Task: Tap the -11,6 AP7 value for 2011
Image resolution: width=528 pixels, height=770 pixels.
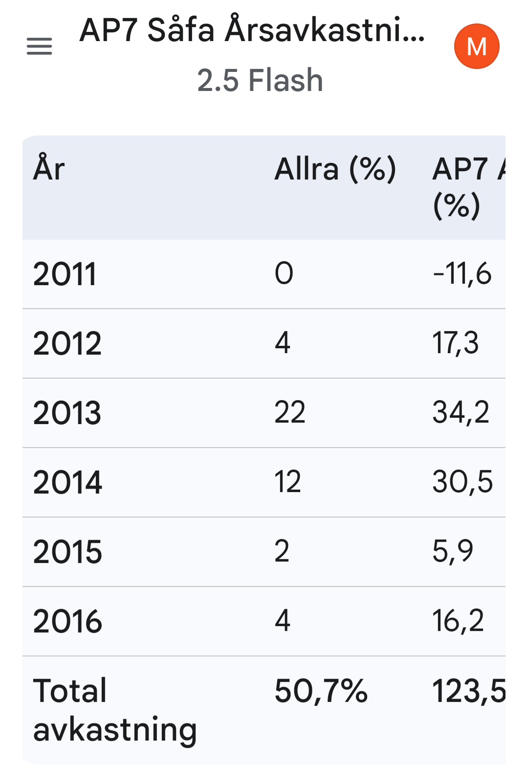Action: coord(462,273)
